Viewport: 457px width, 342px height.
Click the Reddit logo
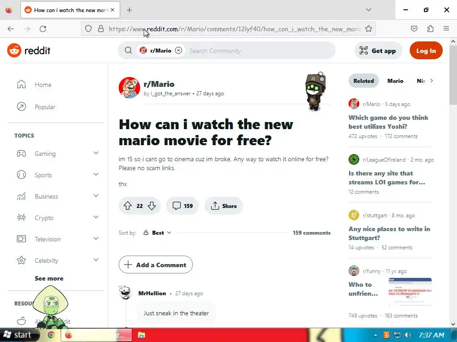[x=29, y=51]
